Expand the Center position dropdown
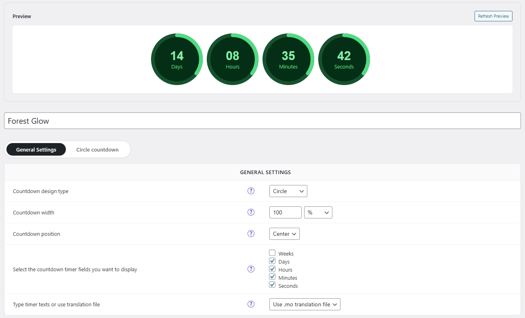Viewport: 525px width, 318px height. pos(284,234)
